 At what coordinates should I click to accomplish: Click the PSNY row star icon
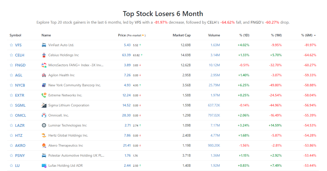click(11, 155)
